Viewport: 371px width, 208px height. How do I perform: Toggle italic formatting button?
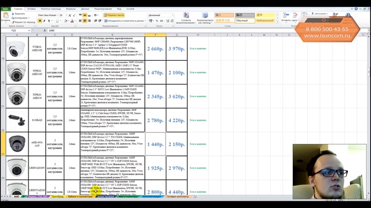click(44, 21)
